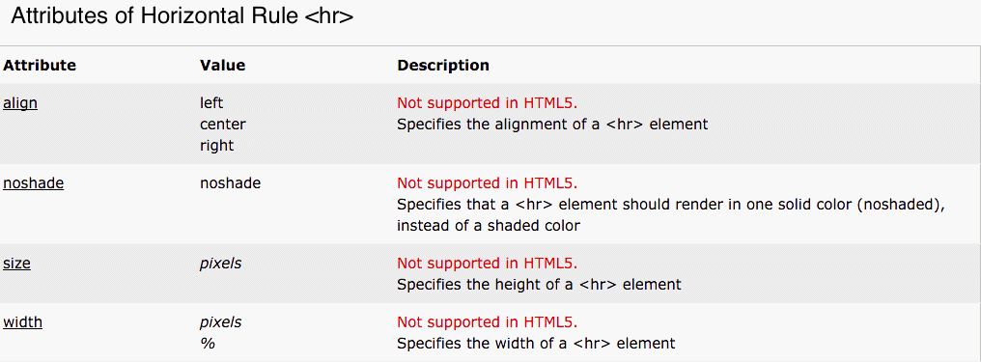Click 'pixels' value in the width row
This screenshot has height=362, width=981.
[221, 322]
